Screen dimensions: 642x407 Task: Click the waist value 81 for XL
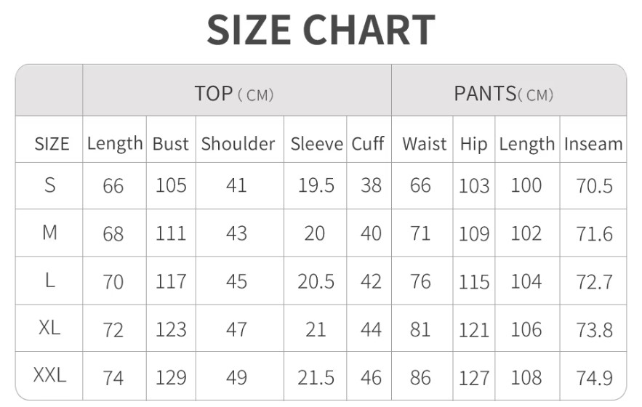pos(420,330)
